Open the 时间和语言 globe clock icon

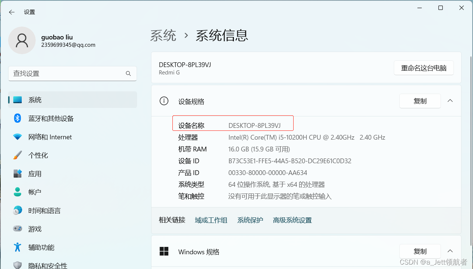pyautogui.click(x=17, y=210)
